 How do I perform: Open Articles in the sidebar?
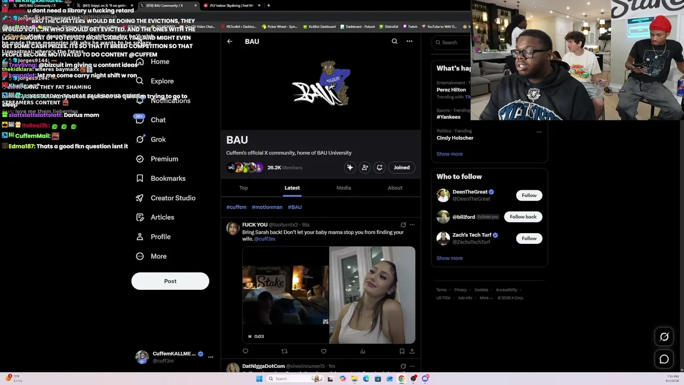click(x=155, y=217)
